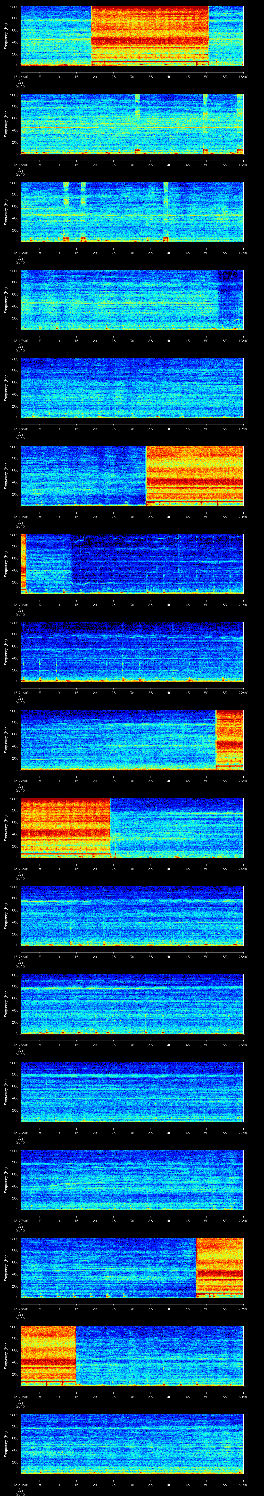This screenshot has height=1496, width=264.
Task: Click the 13:24:00 time label
Action: (20, 957)
